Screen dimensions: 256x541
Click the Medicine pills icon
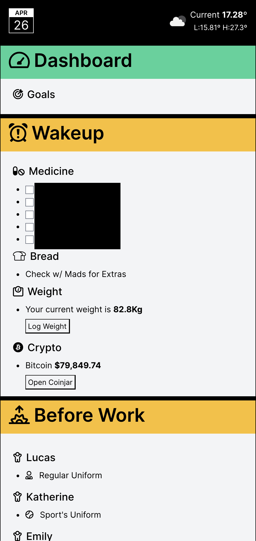19,171
